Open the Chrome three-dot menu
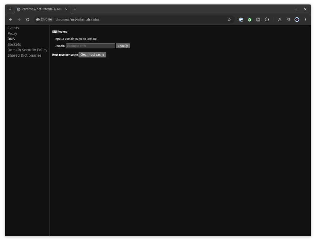 [306, 19]
